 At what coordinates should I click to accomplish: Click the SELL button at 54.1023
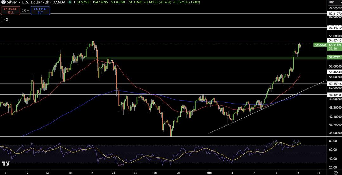point(8,10)
